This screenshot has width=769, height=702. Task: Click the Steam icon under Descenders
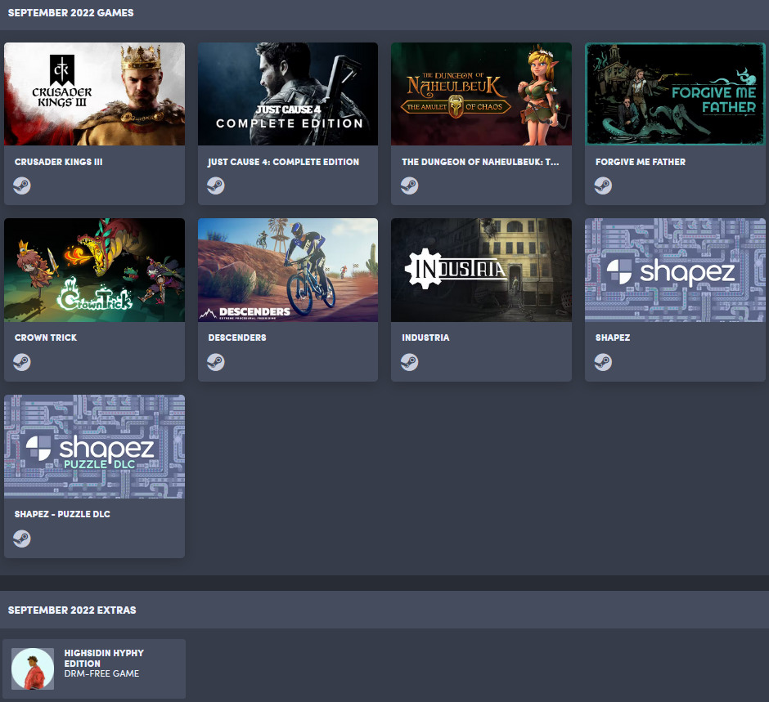pos(216,362)
